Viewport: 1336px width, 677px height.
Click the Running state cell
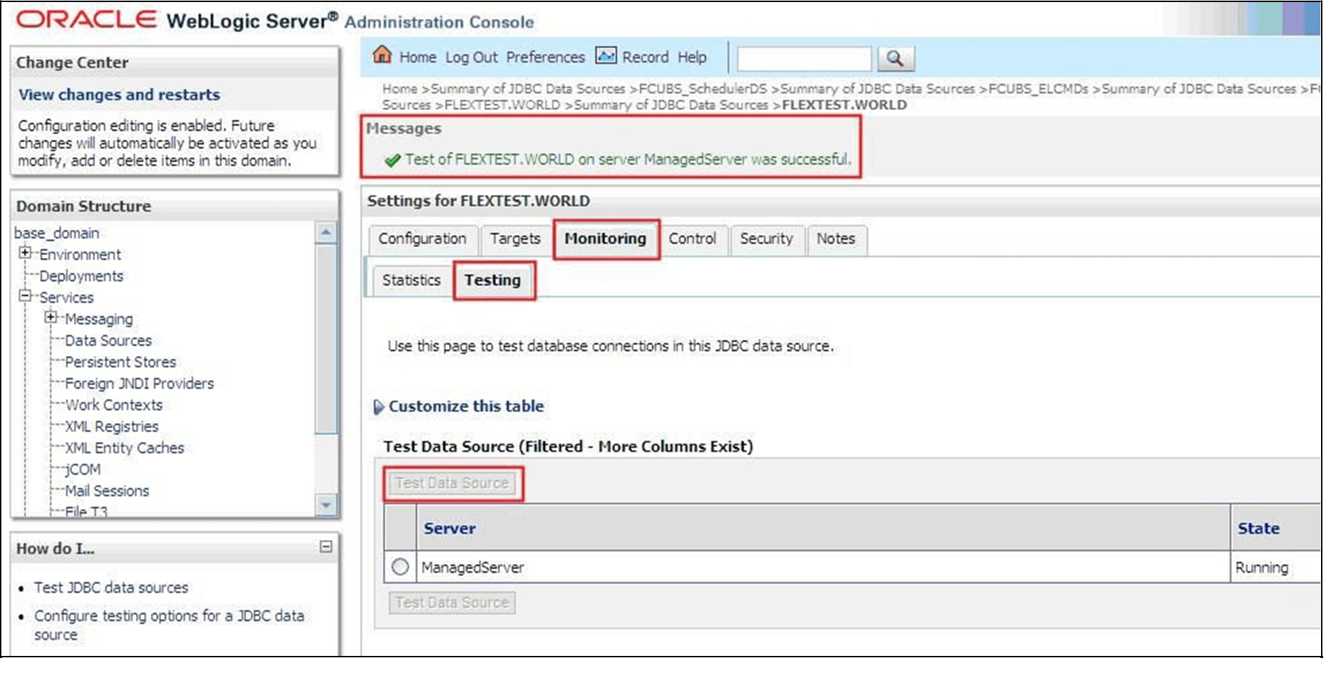1262,568
